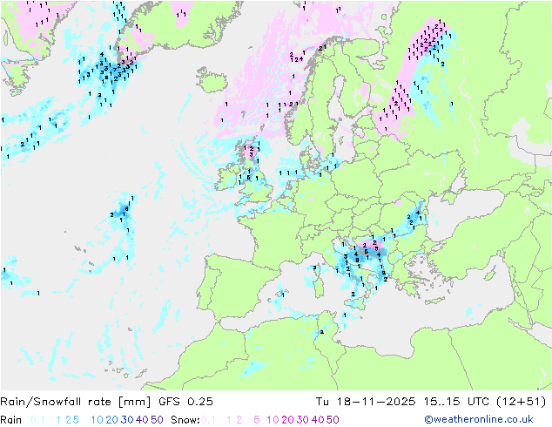
Task: Select the Snow 40 legend color value
Action: coord(318,420)
